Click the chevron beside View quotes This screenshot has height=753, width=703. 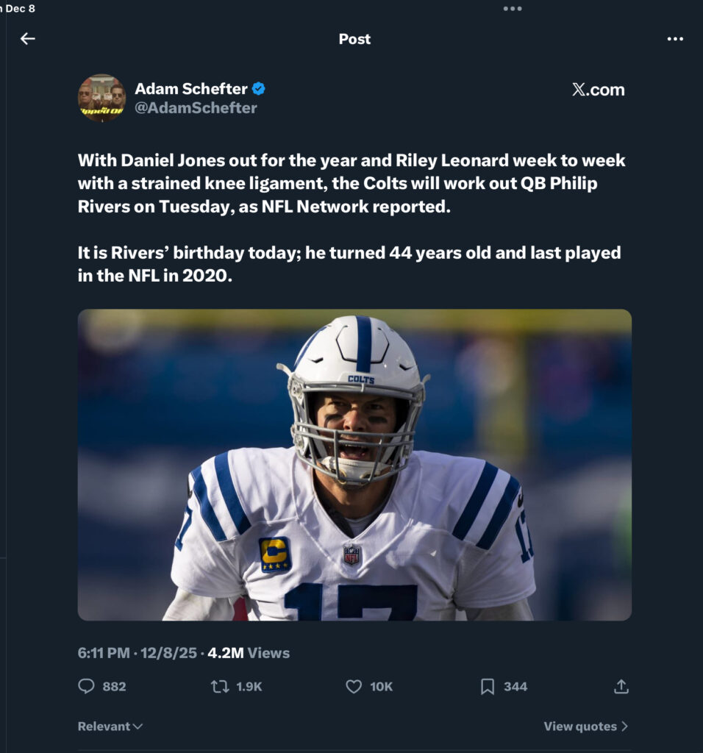coord(625,727)
